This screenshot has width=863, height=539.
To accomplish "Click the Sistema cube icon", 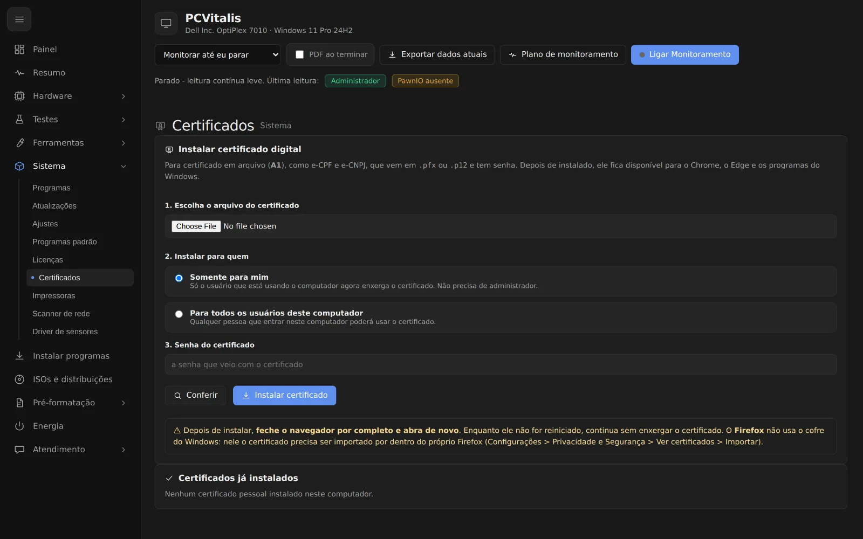I will click(19, 166).
